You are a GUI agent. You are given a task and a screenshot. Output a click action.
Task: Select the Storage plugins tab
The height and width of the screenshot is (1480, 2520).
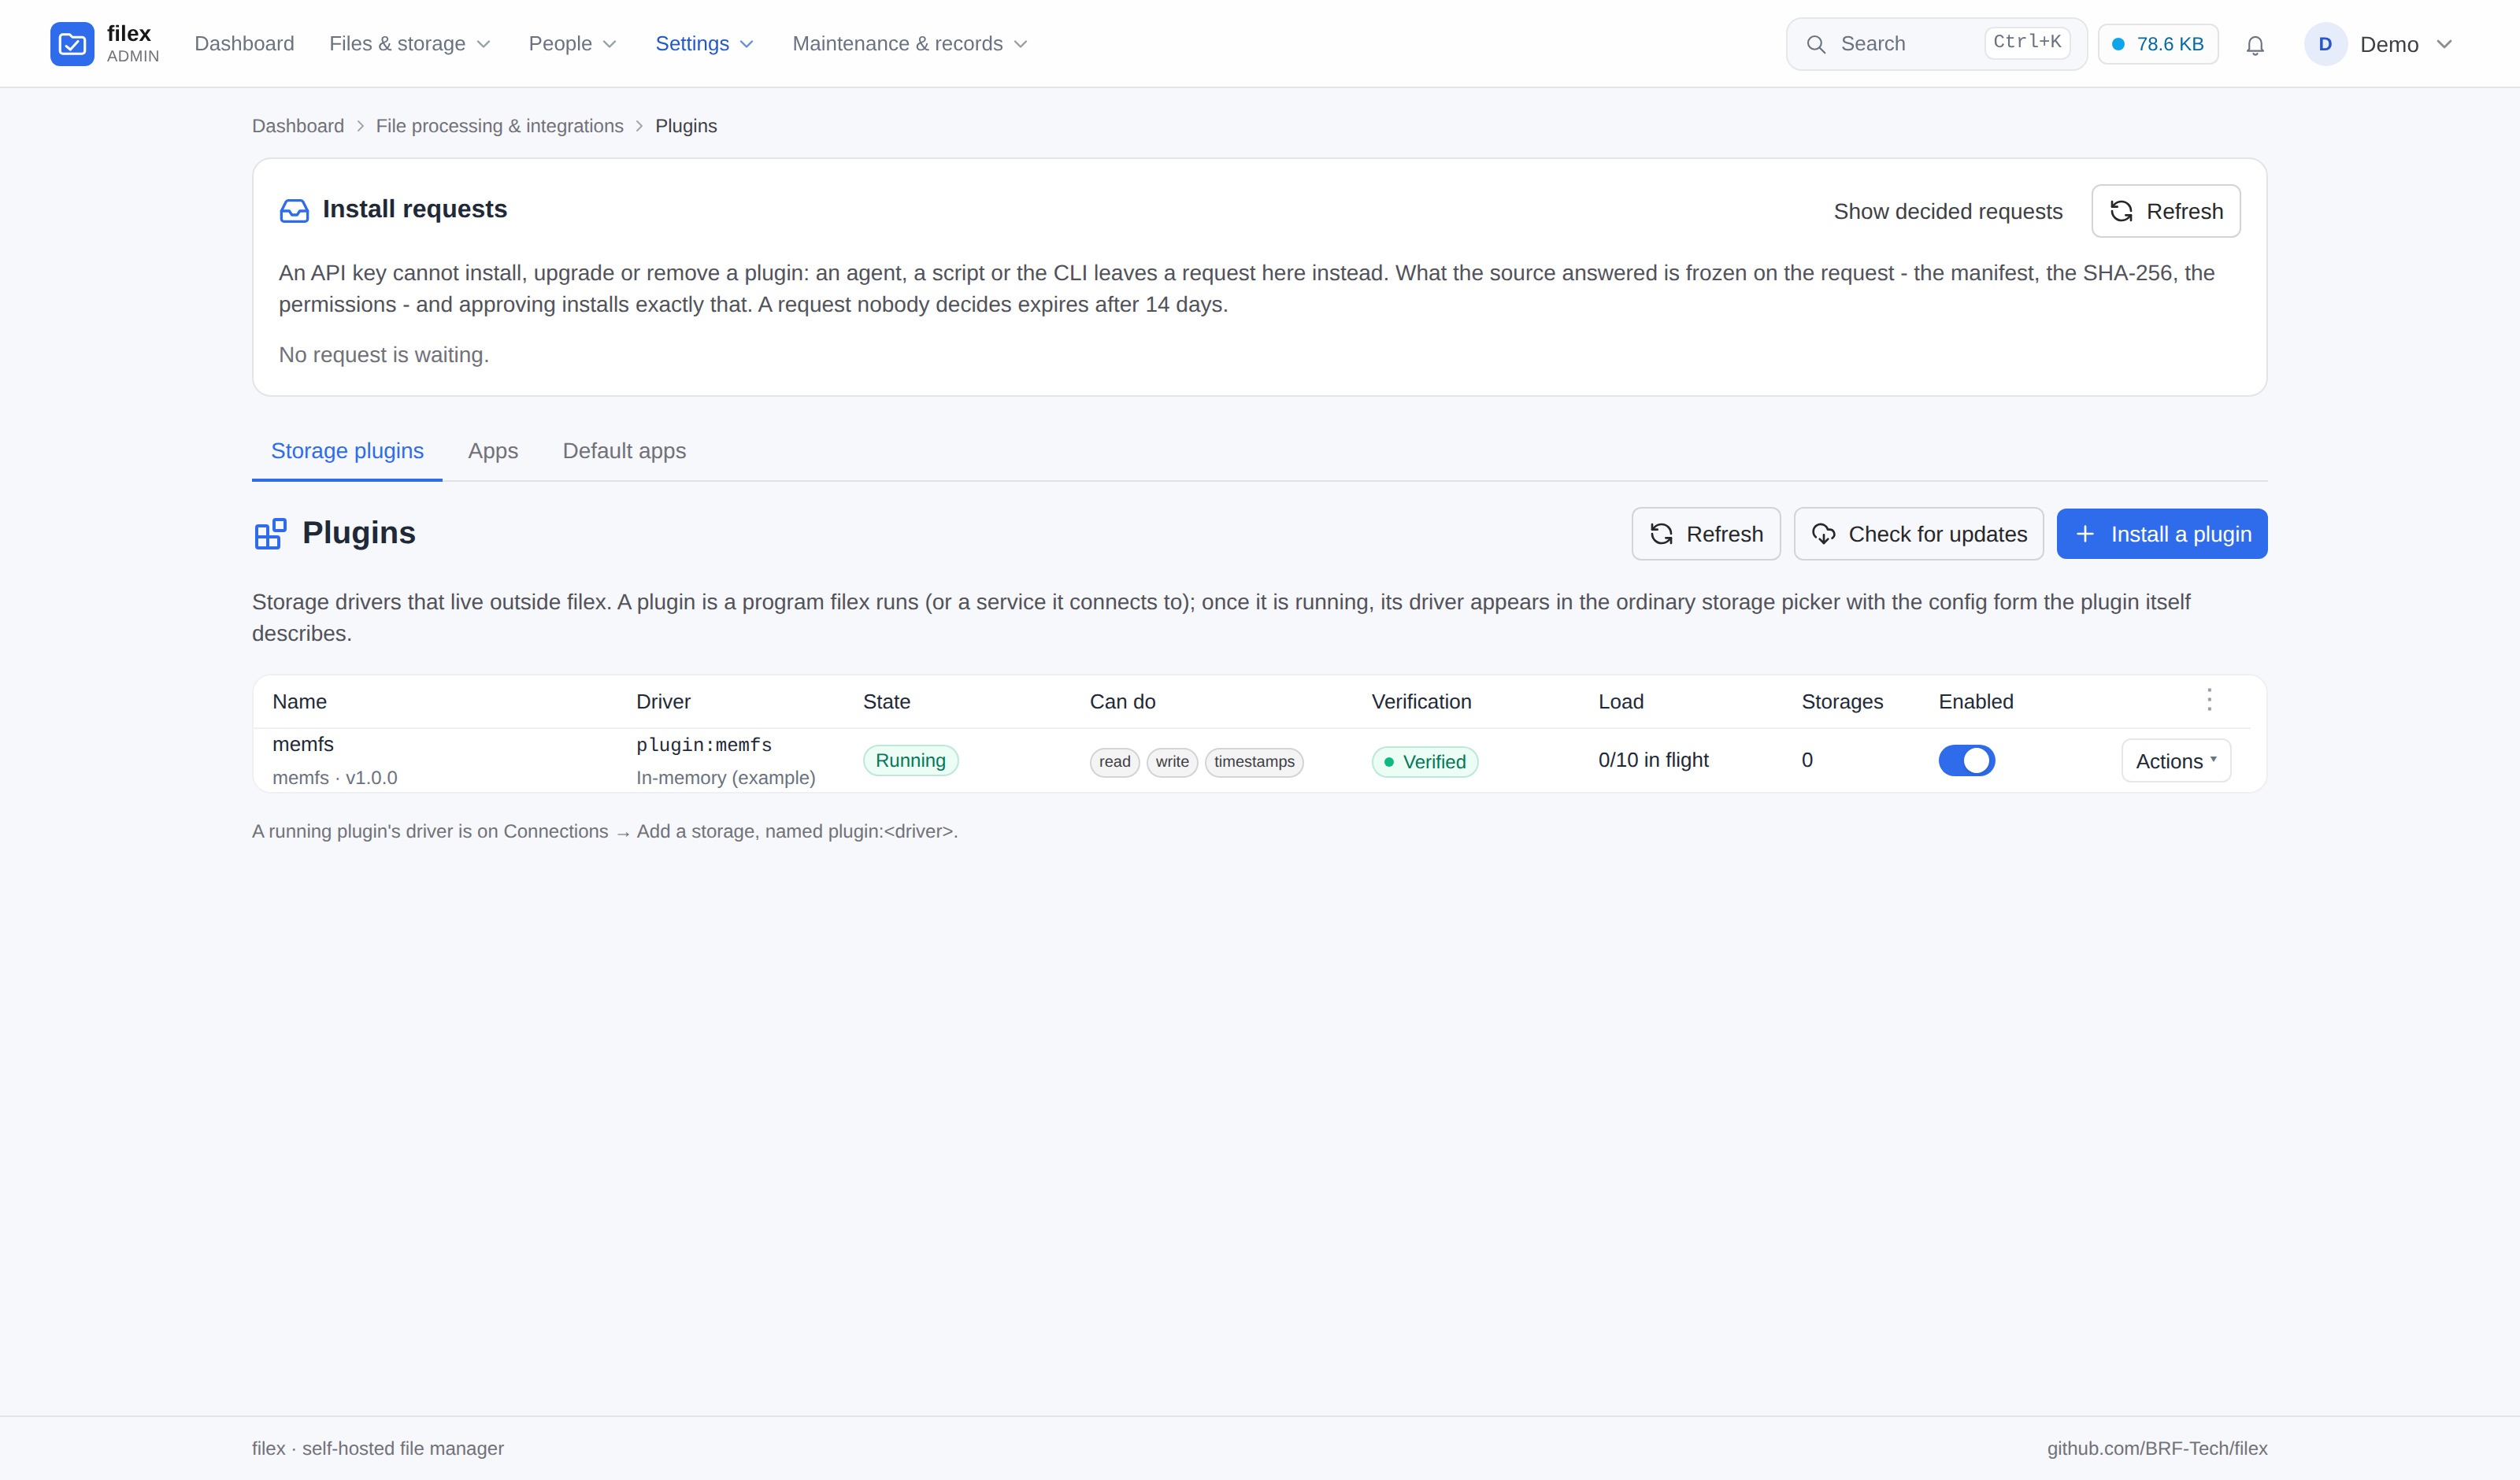[347, 451]
